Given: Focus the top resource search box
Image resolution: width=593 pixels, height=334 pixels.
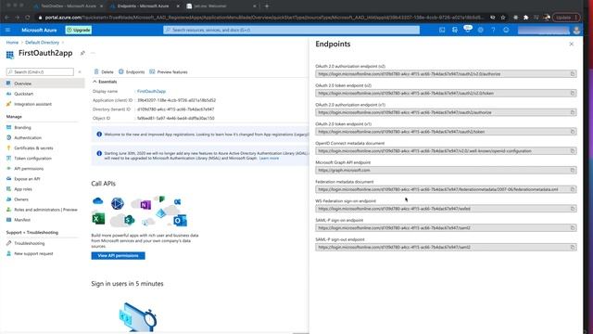Looking at the screenshot, I should tap(291, 30).
